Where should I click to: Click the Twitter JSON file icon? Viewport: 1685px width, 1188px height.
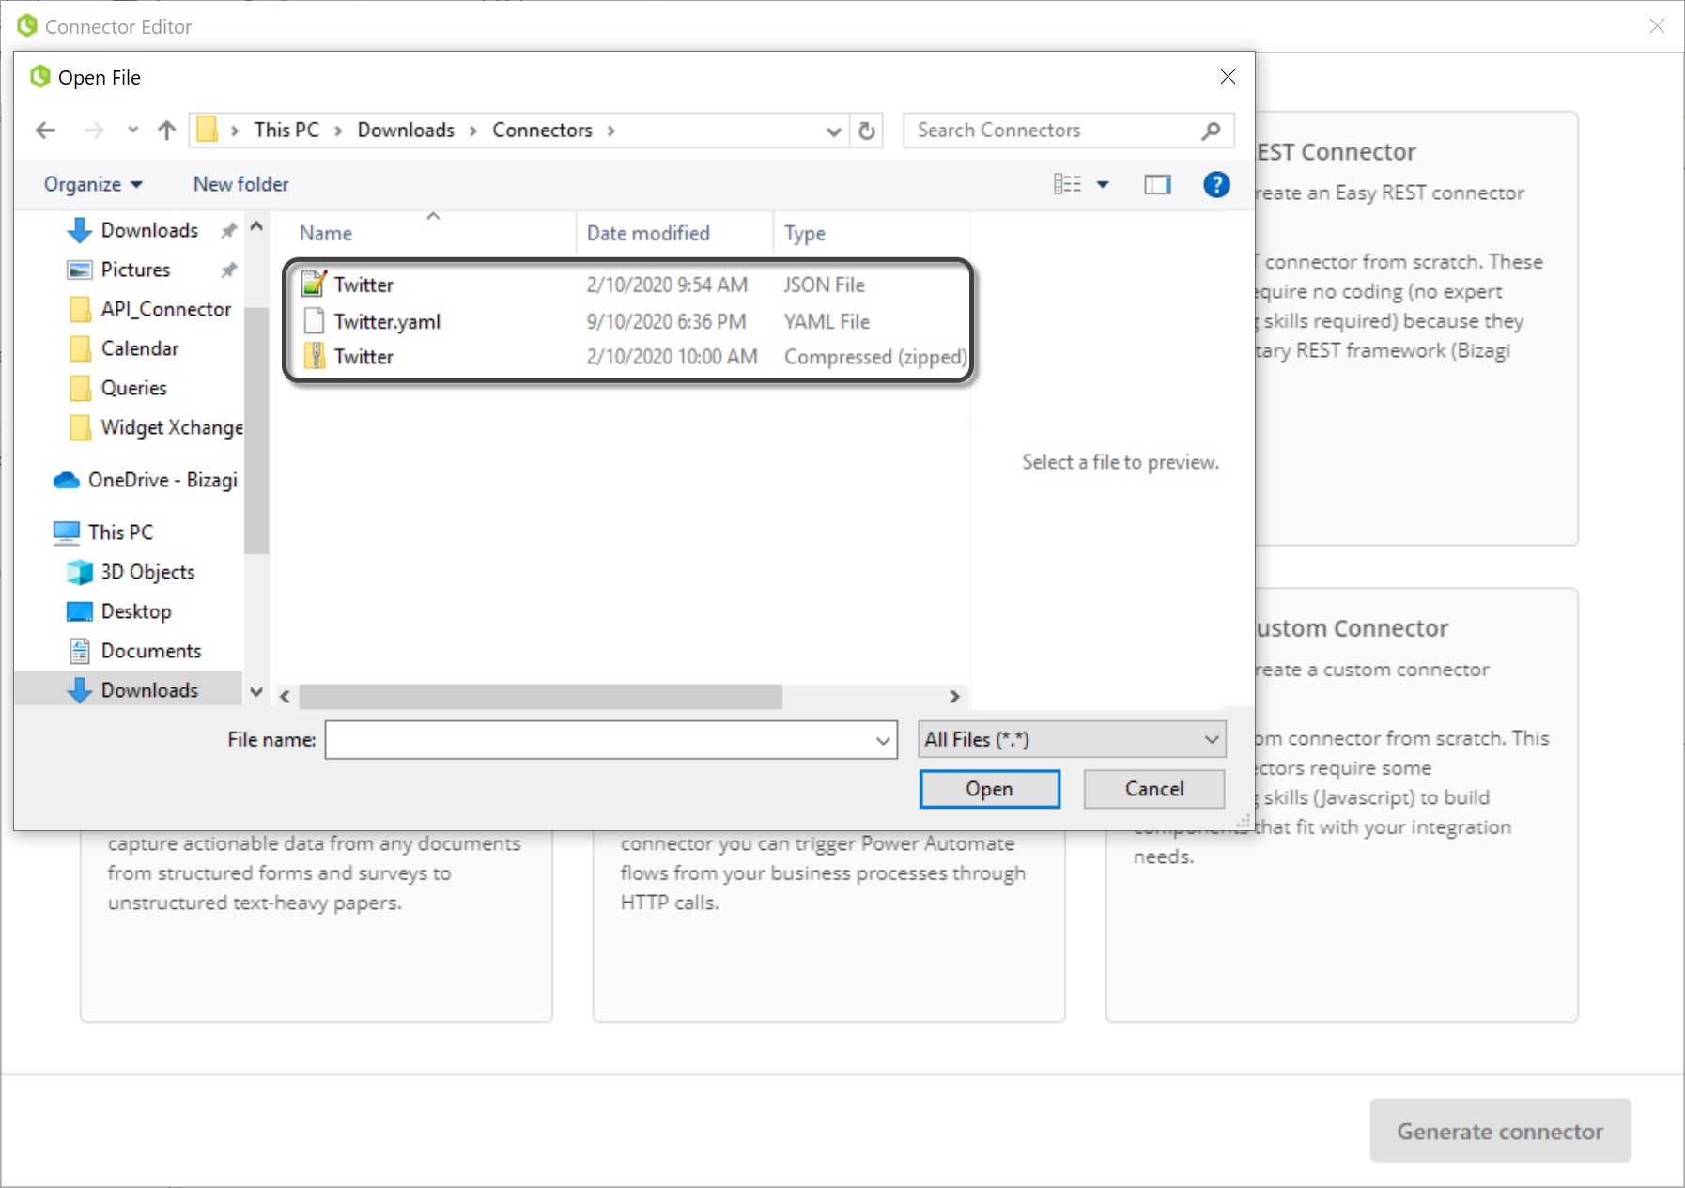(314, 284)
